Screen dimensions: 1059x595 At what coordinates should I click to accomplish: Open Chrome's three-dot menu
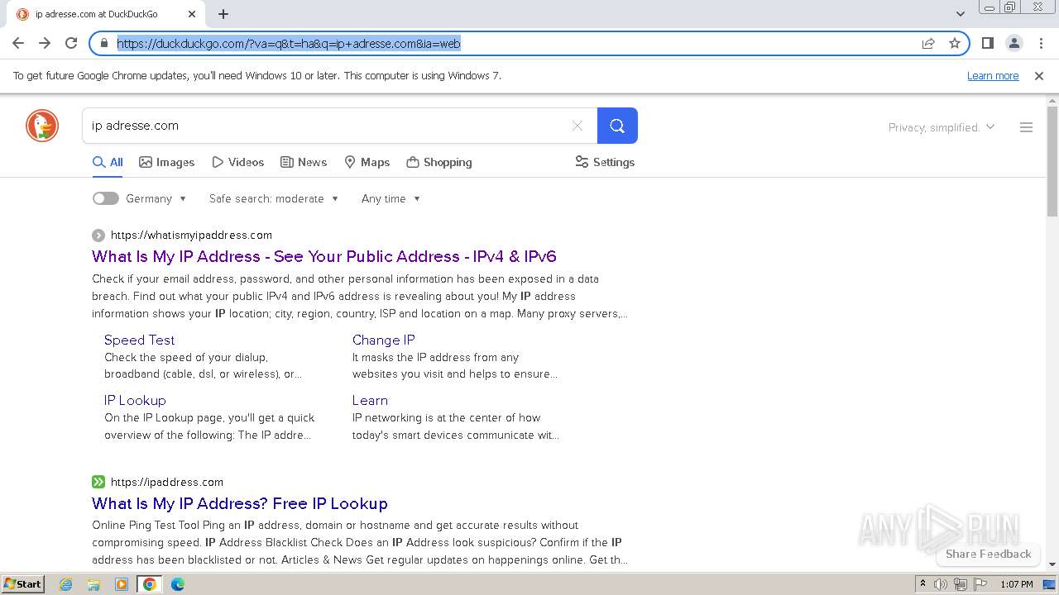pyautogui.click(x=1041, y=43)
